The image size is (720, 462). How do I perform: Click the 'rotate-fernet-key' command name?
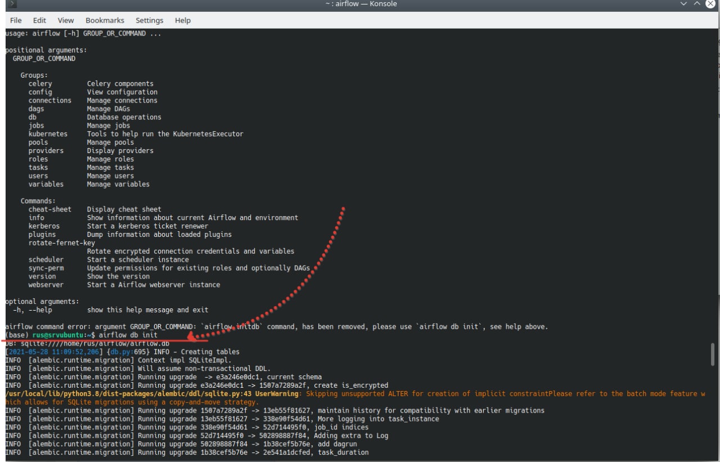[62, 243]
